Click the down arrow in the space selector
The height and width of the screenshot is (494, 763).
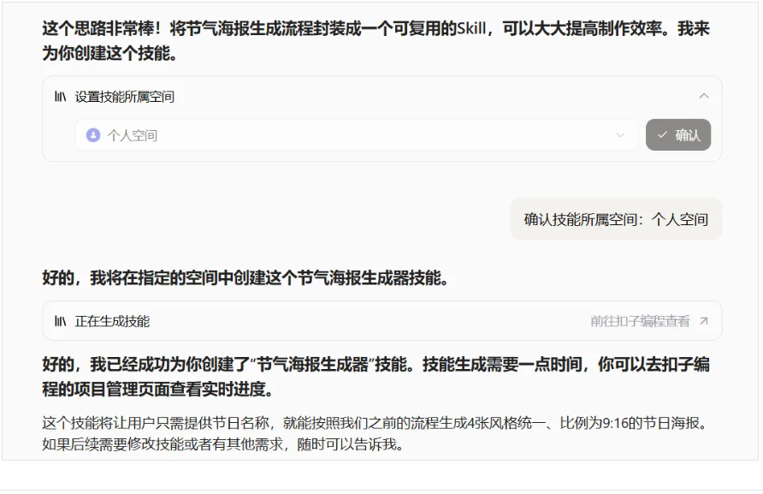[620, 135]
